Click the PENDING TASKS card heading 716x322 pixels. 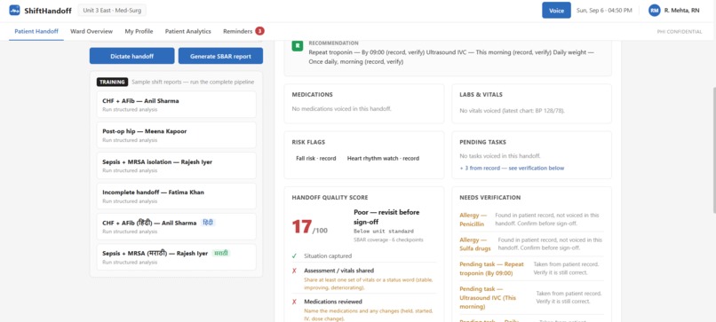point(482,142)
